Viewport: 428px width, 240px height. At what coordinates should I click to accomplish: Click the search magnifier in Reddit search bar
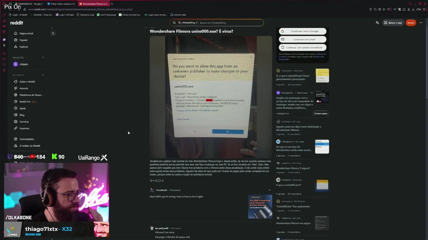point(174,23)
